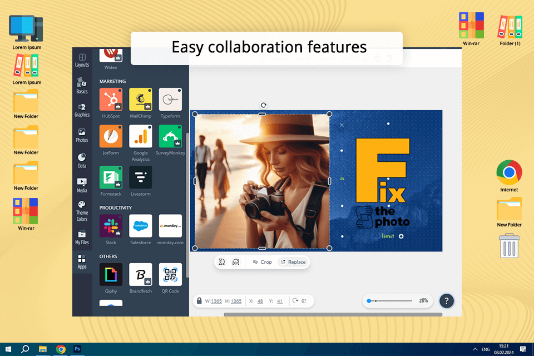534x356 pixels.
Task: Flip the image horizontally
Action: pyautogui.click(x=236, y=262)
